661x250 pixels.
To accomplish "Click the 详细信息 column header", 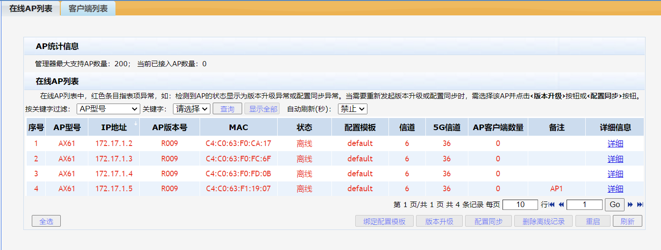I will point(615,127).
